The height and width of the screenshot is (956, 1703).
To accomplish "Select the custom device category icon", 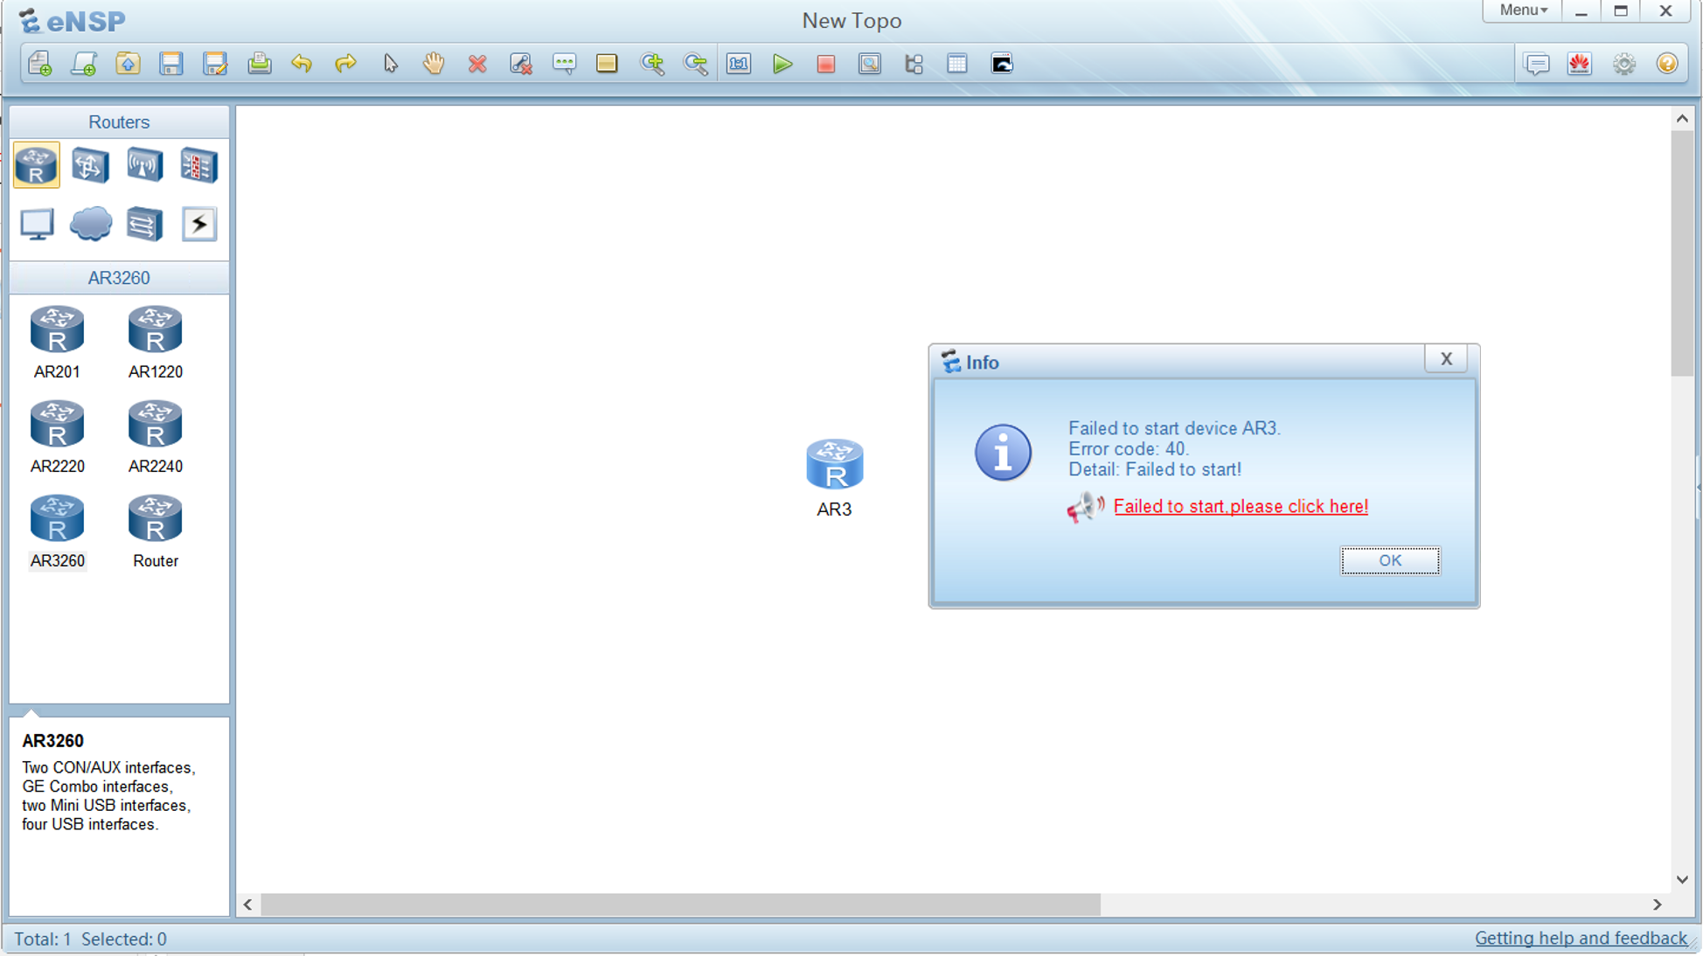I will pos(144,225).
